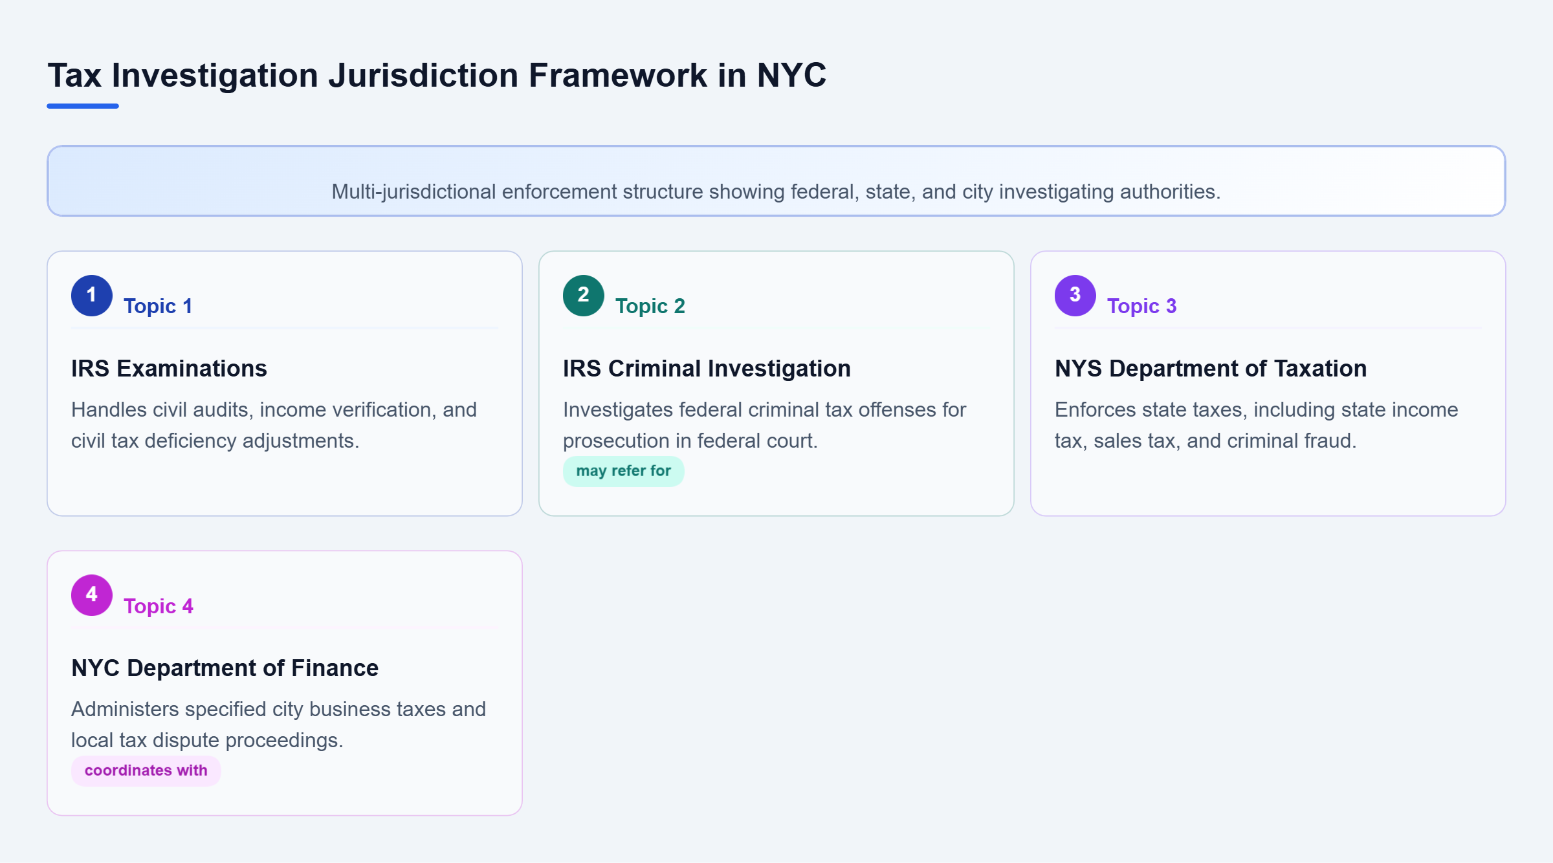1553x863 pixels.
Task: Click the state taxes enforcement description
Action: pos(1256,425)
